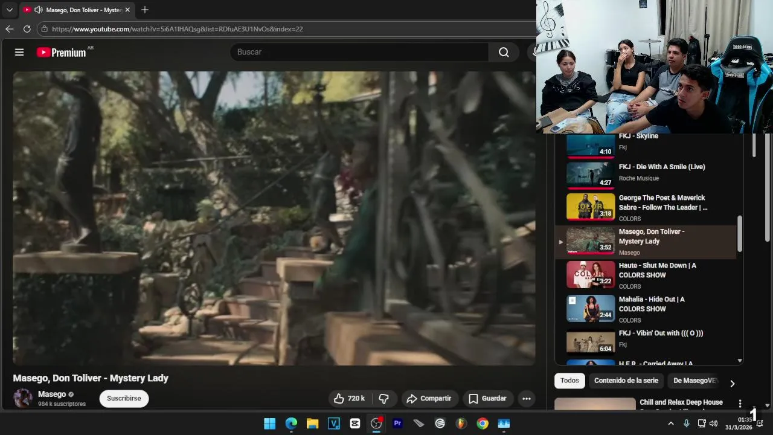Open more actions ellipsis under video
The image size is (773, 435).
527,399
